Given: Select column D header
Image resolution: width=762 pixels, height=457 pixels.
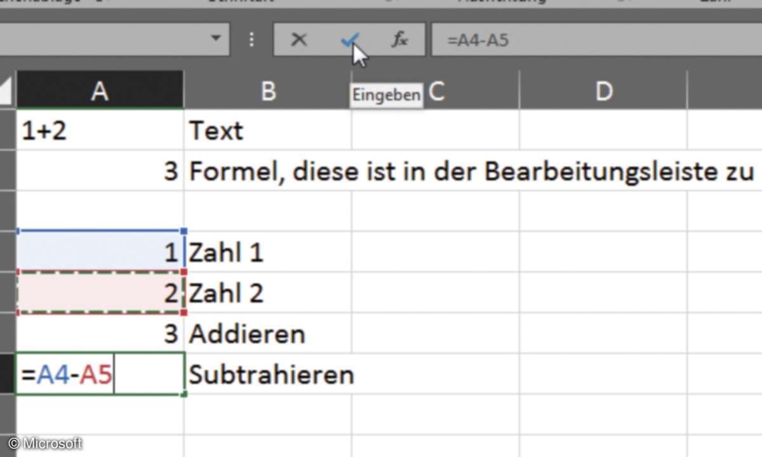Looking at the screenshot, I should (x=603, y=91).
